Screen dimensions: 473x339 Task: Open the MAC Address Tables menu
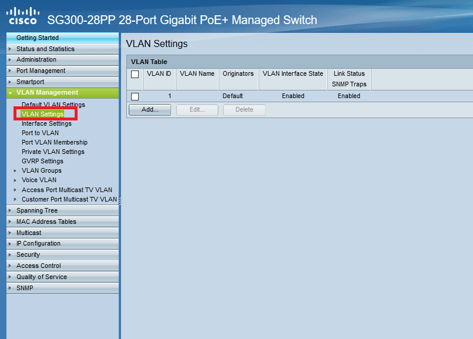tap(62, 221)
